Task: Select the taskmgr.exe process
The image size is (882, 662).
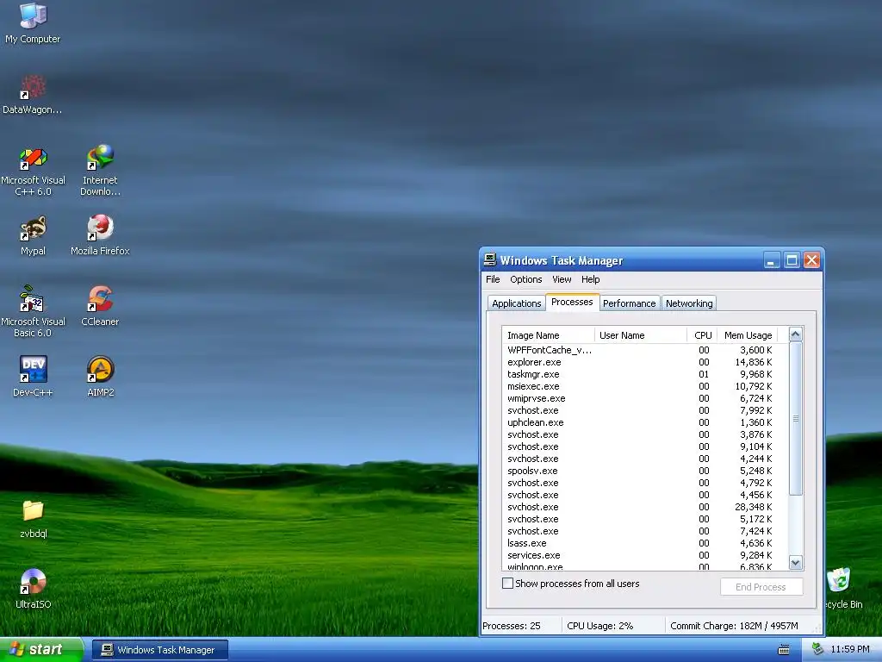Action: (641, 374)
